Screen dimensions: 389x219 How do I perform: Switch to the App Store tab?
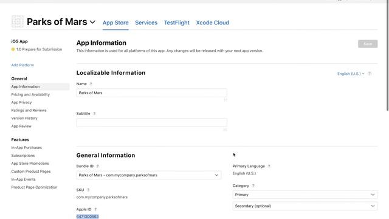(115, 23)
